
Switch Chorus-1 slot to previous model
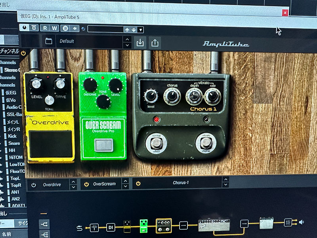[225, 179]
